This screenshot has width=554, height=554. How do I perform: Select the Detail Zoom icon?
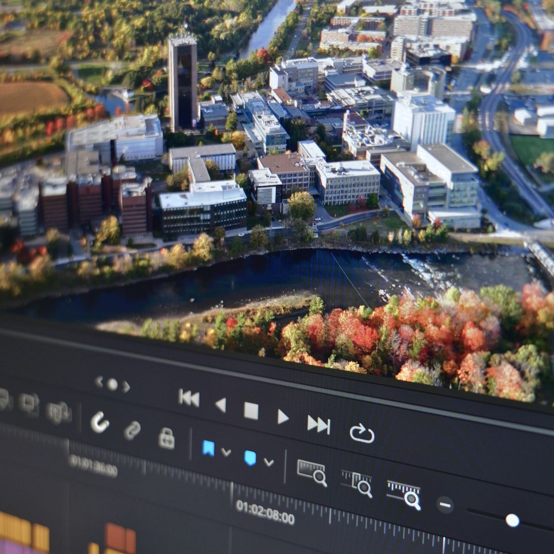[x=357, y=483]
